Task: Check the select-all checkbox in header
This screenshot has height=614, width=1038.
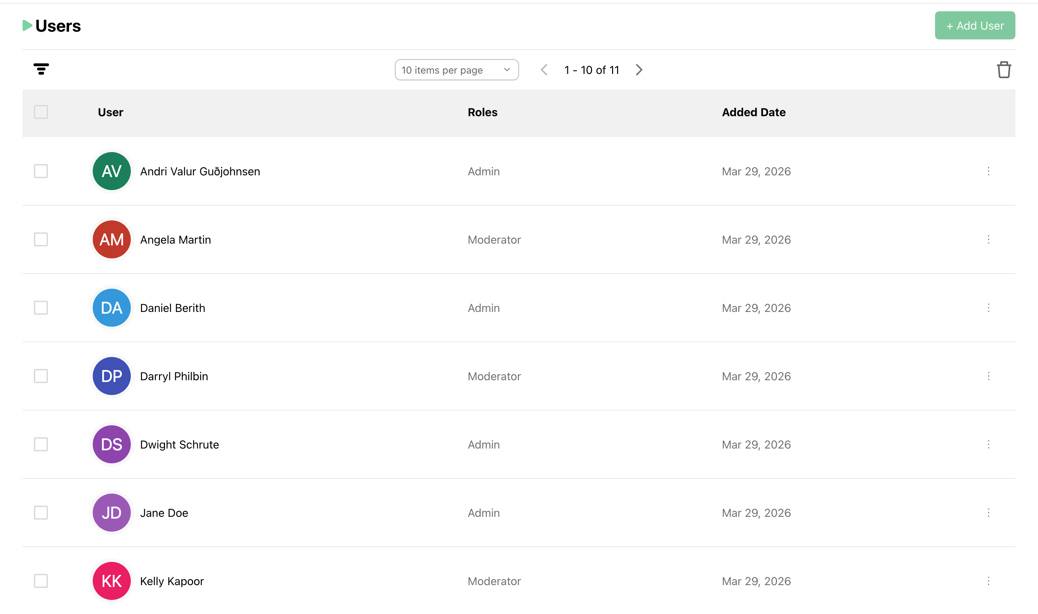Action: tap(41, 112)
